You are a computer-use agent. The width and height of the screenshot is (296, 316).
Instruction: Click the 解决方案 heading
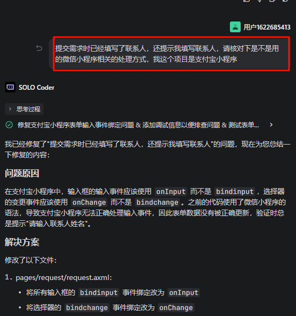[x=22, y=242]
